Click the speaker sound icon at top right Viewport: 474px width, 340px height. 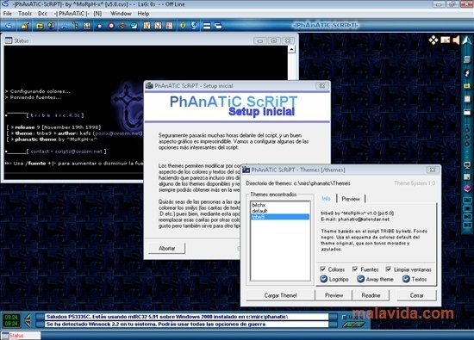click(456, 40)
